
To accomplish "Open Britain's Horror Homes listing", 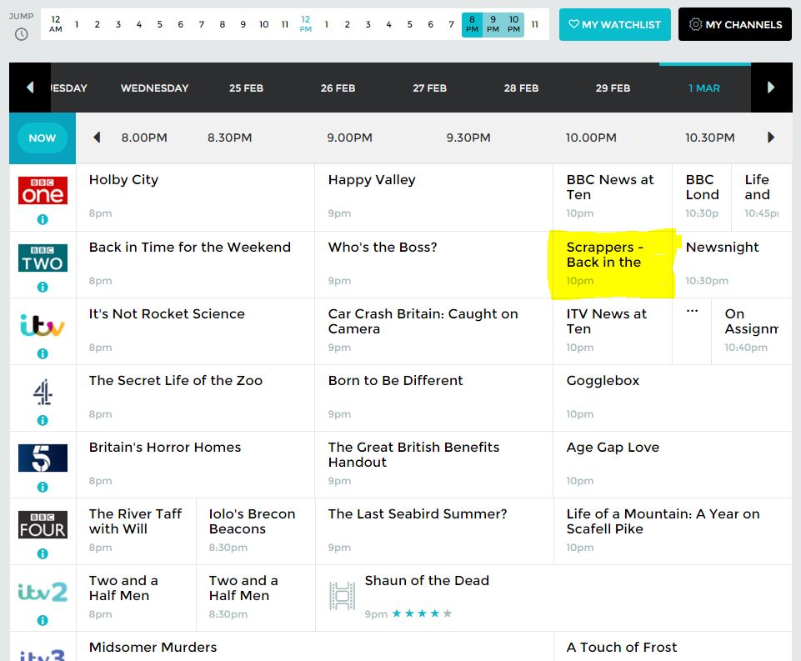I will (195, 465).
